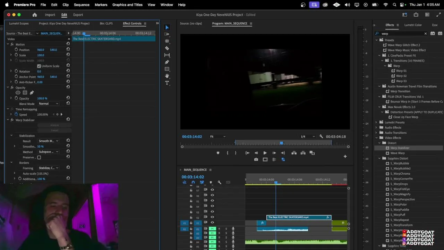Screen dimensions: 444x250
Task: Toggle the Preserve Scale checkbox
Action: pos(39,157)
